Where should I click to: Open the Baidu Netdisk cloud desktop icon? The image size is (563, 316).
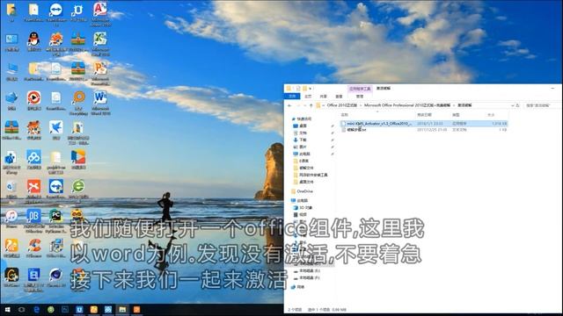click(x=33, y=160)
